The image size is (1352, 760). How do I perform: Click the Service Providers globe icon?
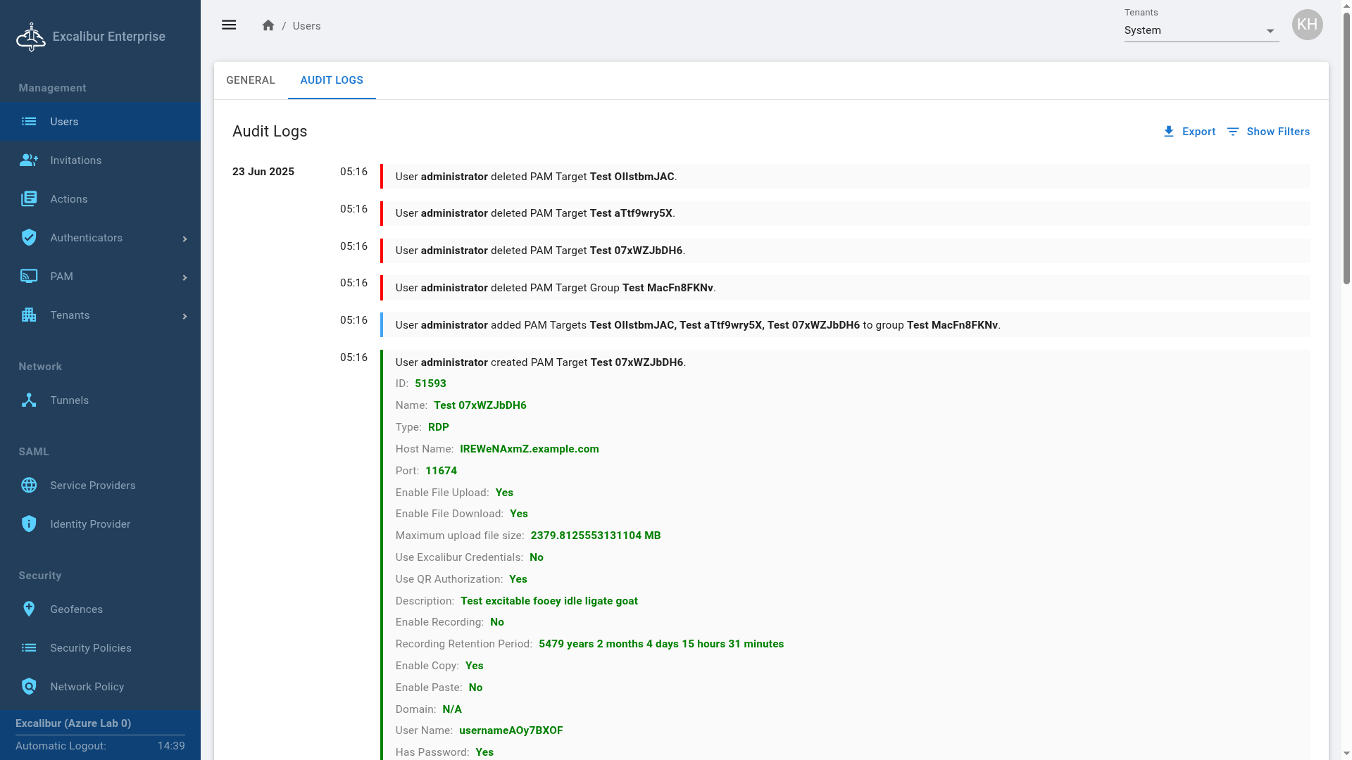click(29, 486)
